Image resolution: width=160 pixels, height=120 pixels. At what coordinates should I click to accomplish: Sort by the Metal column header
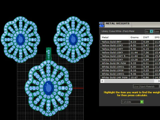coord(115,37)
